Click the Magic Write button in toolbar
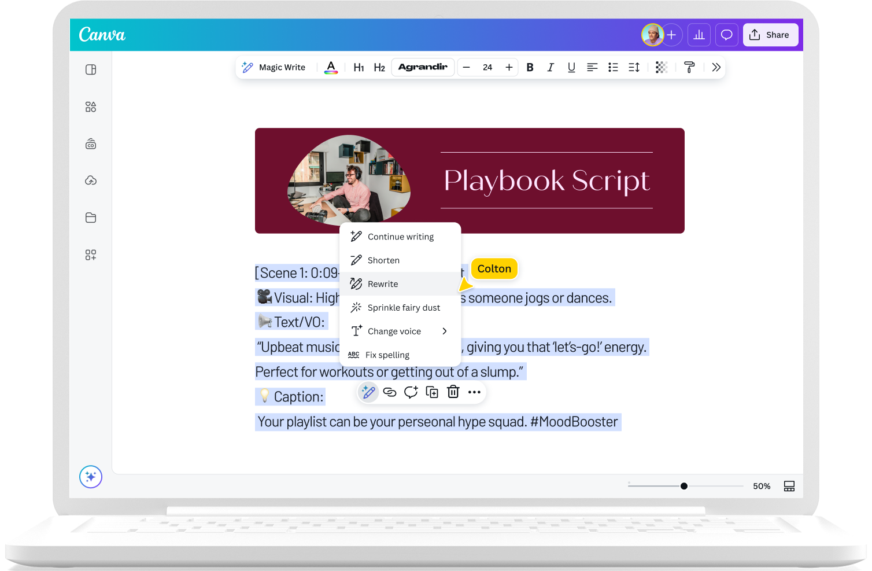The height and width of the screenshot is (571, 872). click(274, 67)
